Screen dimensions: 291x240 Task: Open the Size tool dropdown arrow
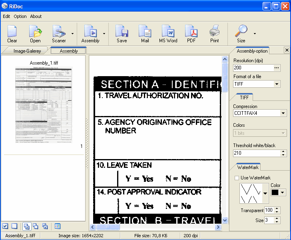click(x=255, y=34)
